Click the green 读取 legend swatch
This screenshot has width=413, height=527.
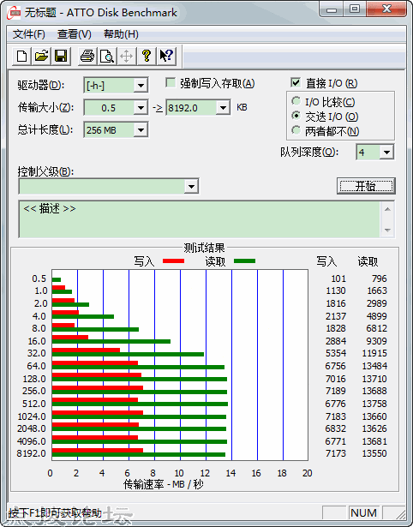pyautogui.click(x=245, y=261)
